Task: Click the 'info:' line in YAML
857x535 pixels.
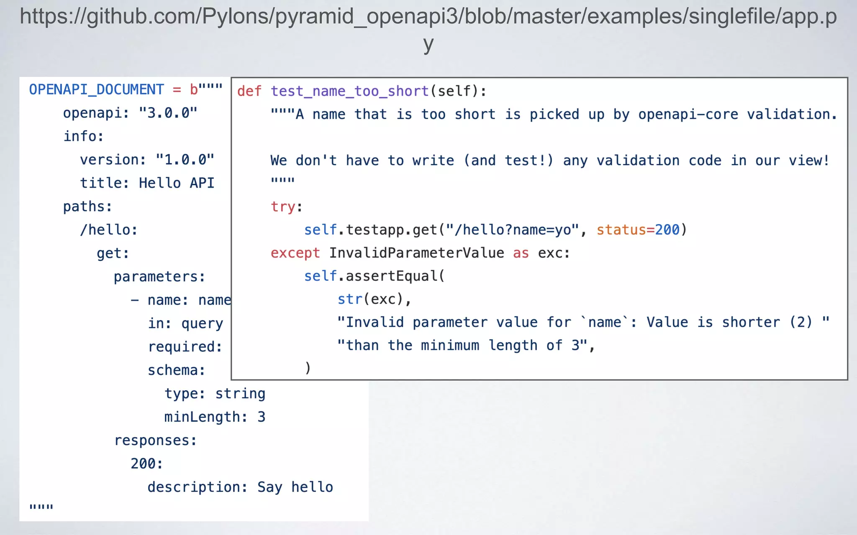Action: click(x=83, y=136)
